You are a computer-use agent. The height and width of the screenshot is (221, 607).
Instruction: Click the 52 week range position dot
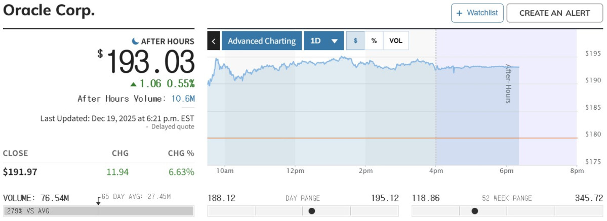(x=474, y=211)
